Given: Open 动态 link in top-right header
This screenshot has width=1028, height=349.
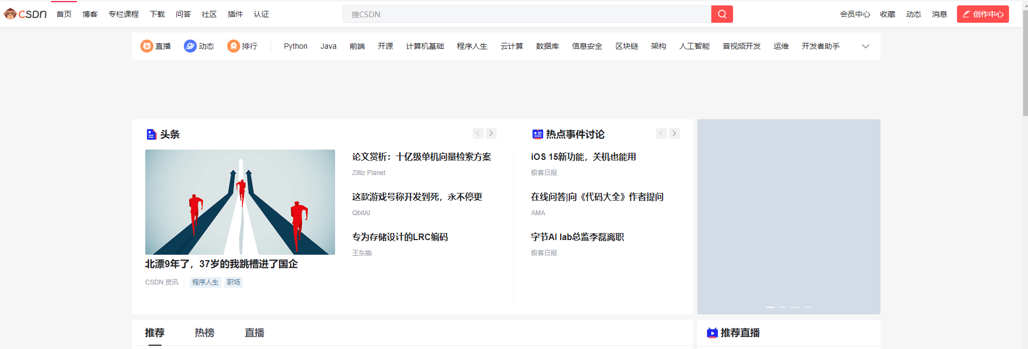Looking at the screenshot, I should (914, 14).
